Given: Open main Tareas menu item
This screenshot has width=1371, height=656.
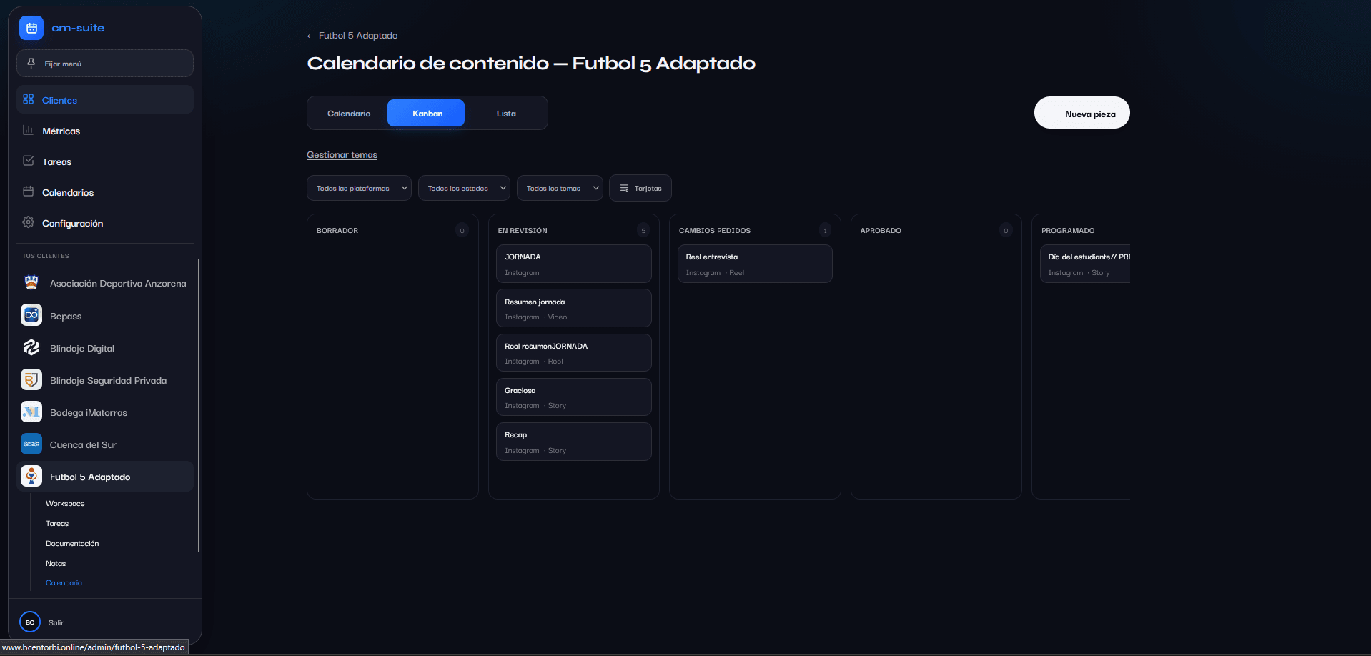Looking at the screenshot, I should coord(105,161).
